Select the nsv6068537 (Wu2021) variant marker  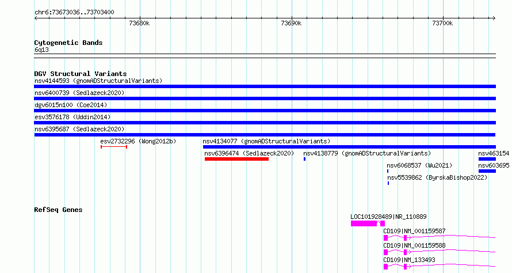(x=388, y=171)
